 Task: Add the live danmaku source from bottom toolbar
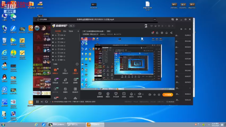pos(100,95)
